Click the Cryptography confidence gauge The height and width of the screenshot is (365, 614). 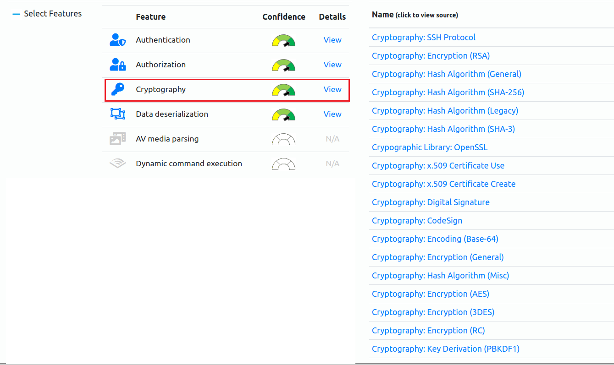pyautogui.click(x=284, y=90)
